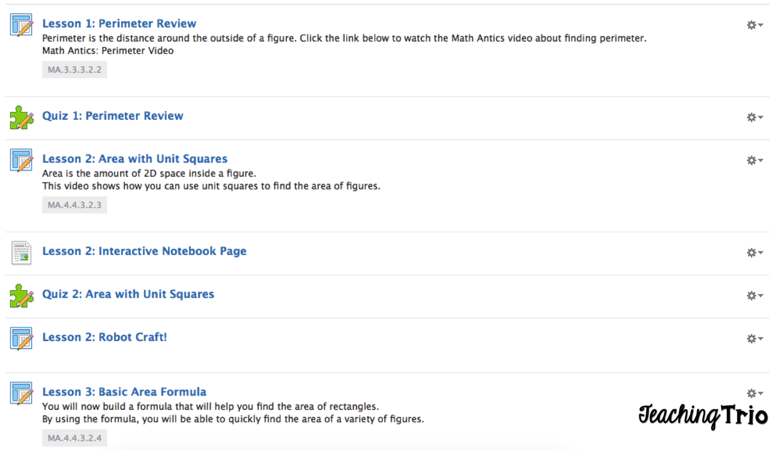Screen dimensions: 779x451
Task: Expand gear options for Lesson 2 Area with Unit Squares
Action: [754, 160]
